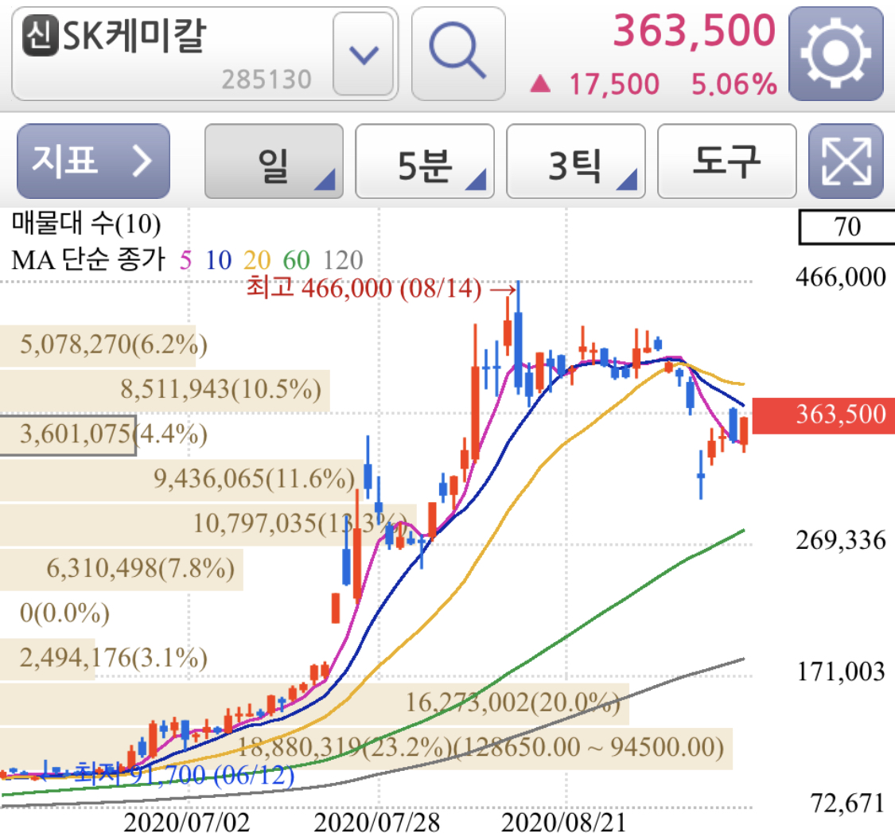The image size is (895, 833).
Task: Click the MA 5 legend label
Action: point(185,261)
